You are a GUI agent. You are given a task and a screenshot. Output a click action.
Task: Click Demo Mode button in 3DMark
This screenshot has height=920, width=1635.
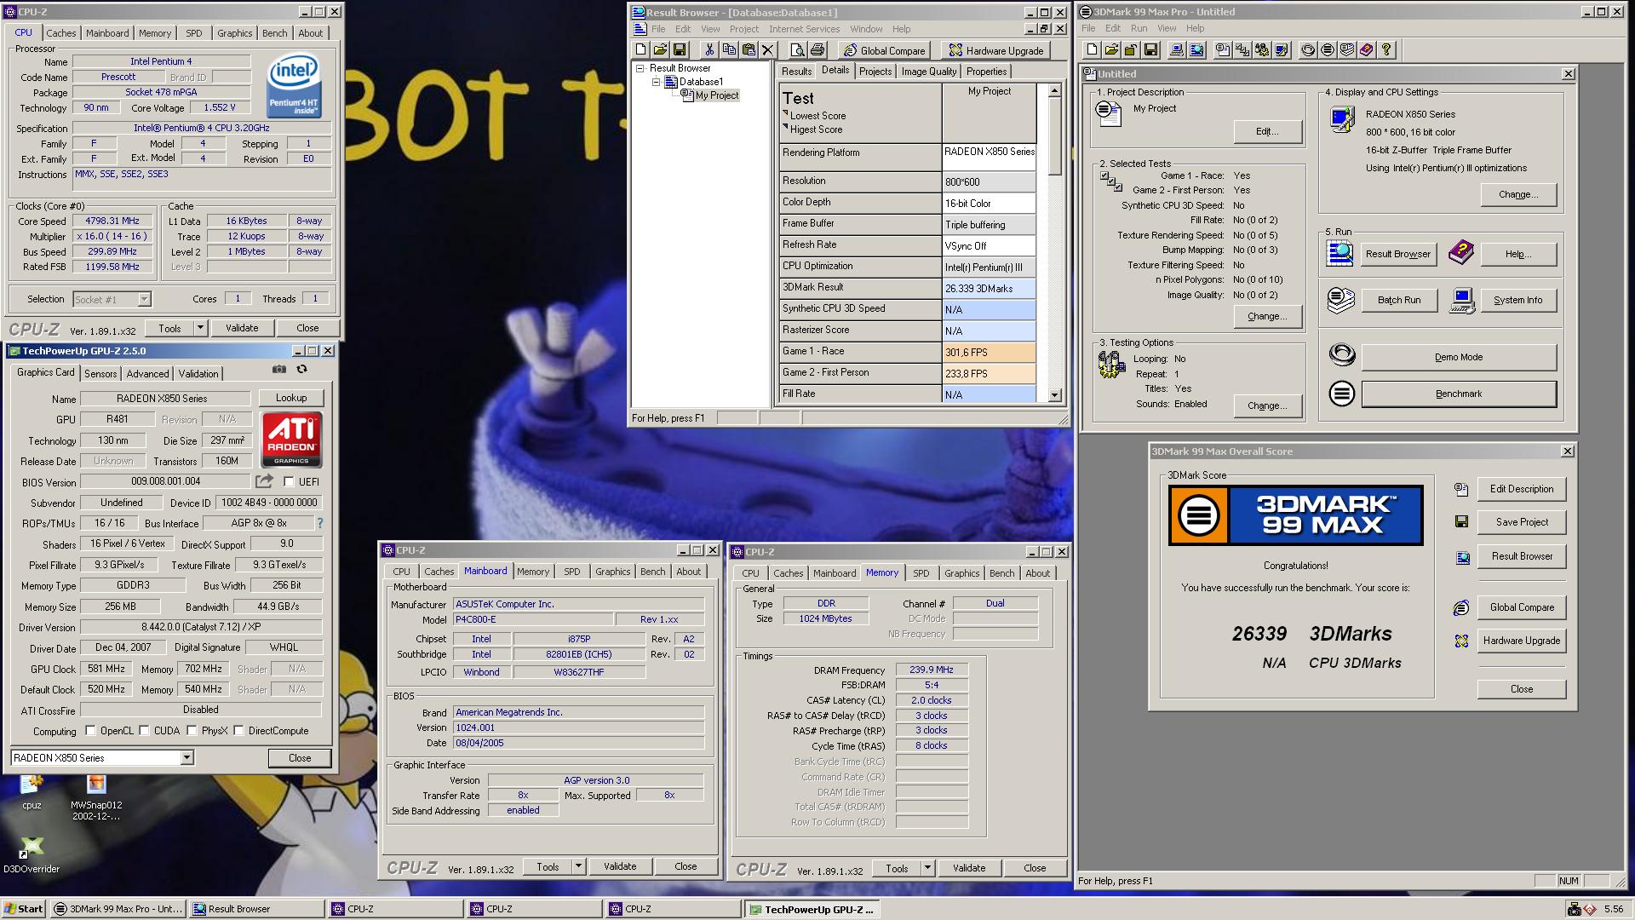[x=1459, y=357]
